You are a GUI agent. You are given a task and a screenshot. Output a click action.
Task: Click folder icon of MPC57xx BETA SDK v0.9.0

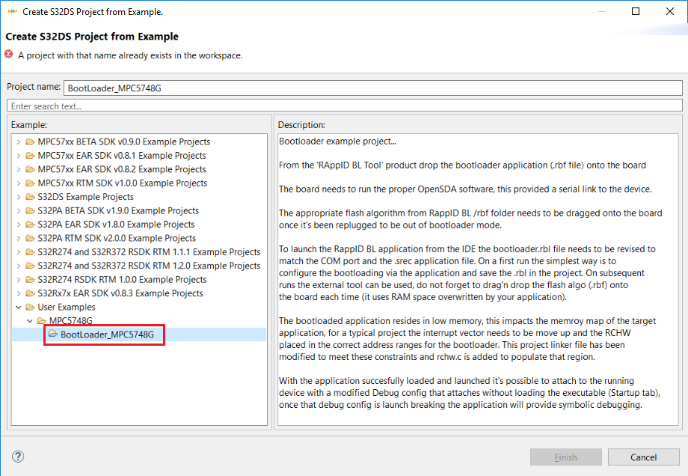point(30,142)
